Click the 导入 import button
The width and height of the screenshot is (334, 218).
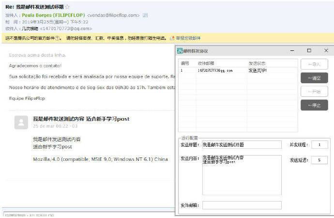[x=314, y=64]
